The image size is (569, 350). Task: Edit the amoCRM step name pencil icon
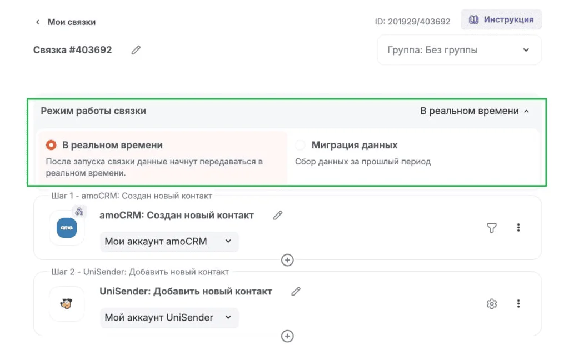[278, 215]
